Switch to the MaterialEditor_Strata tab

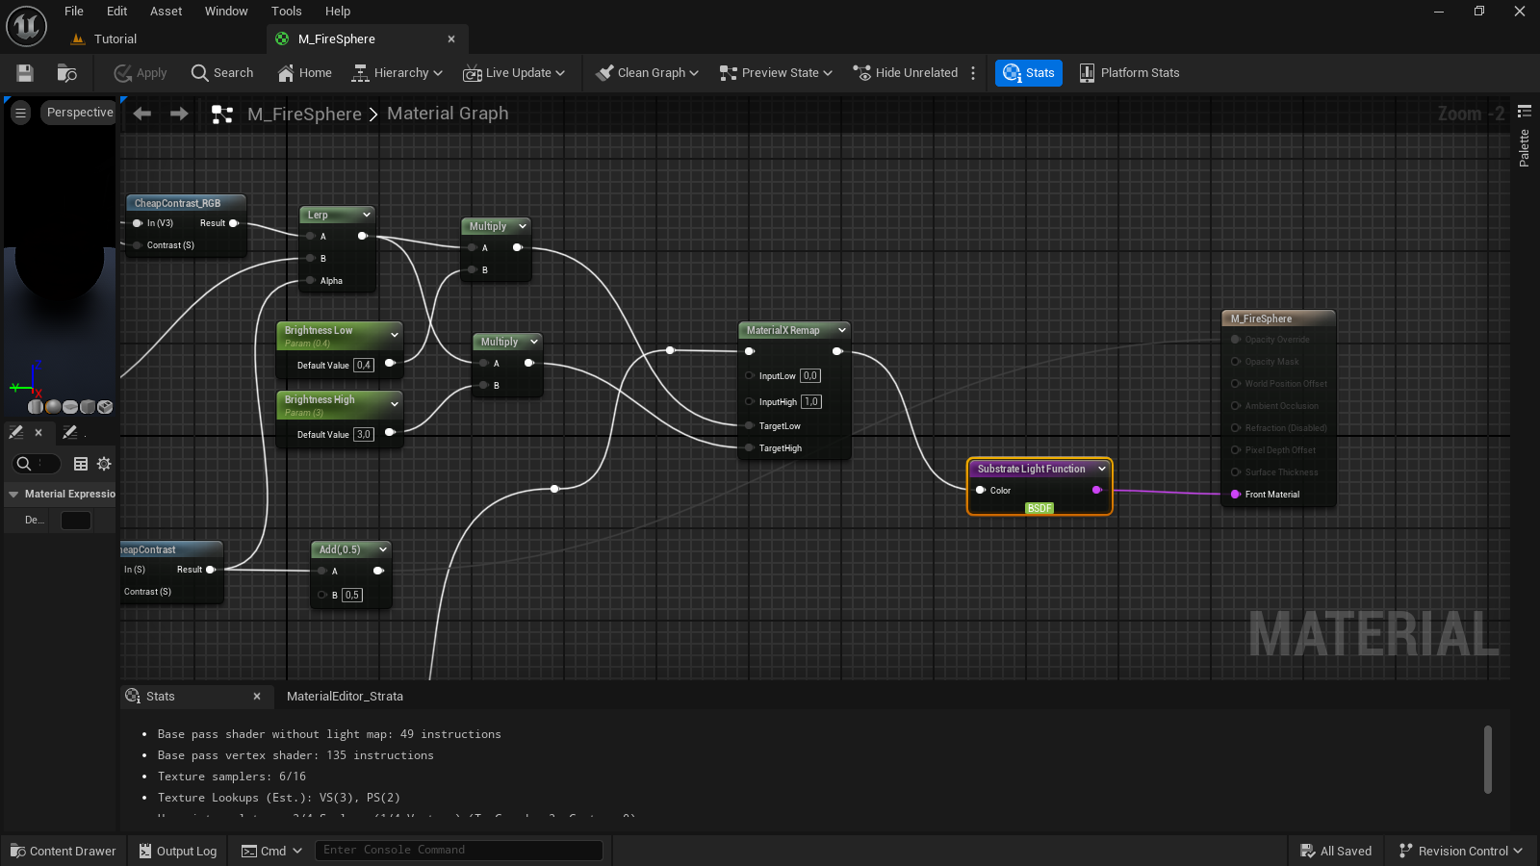click(x=345, y=697)
